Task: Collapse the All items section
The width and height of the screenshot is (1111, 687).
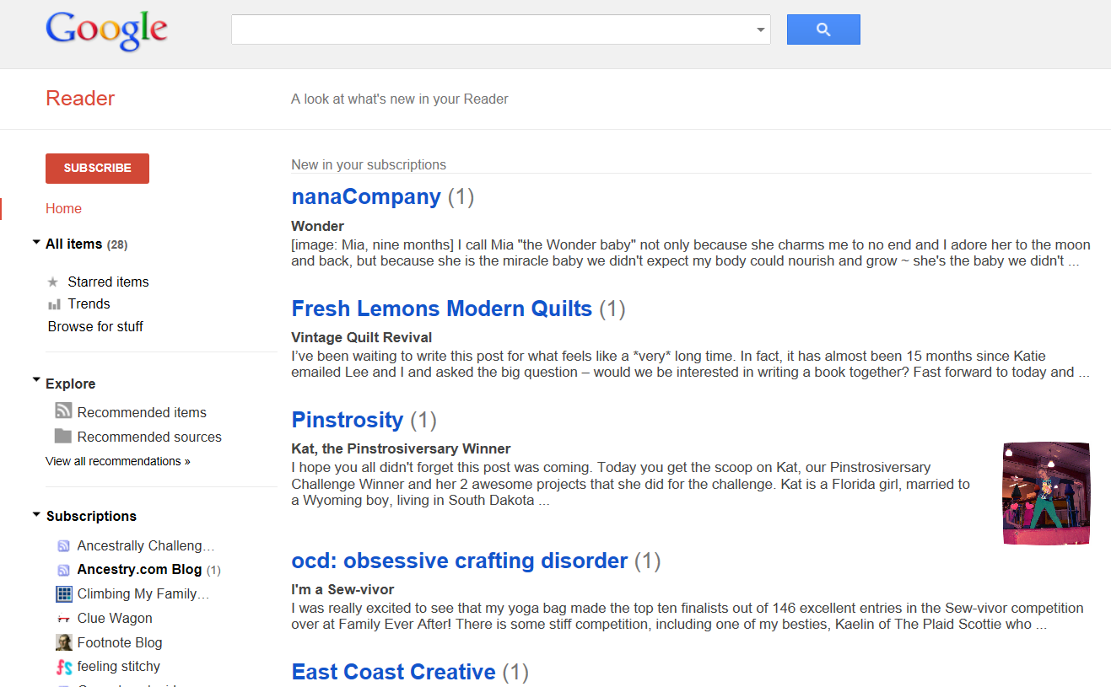Action: pos(35,242)
